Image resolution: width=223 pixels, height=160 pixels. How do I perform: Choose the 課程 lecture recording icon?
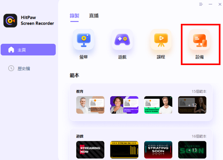[161, 39]
